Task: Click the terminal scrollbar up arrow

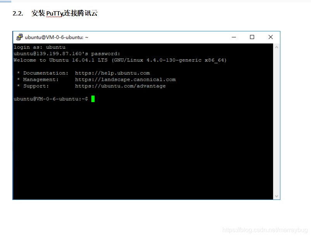Action: click(277, 47)
